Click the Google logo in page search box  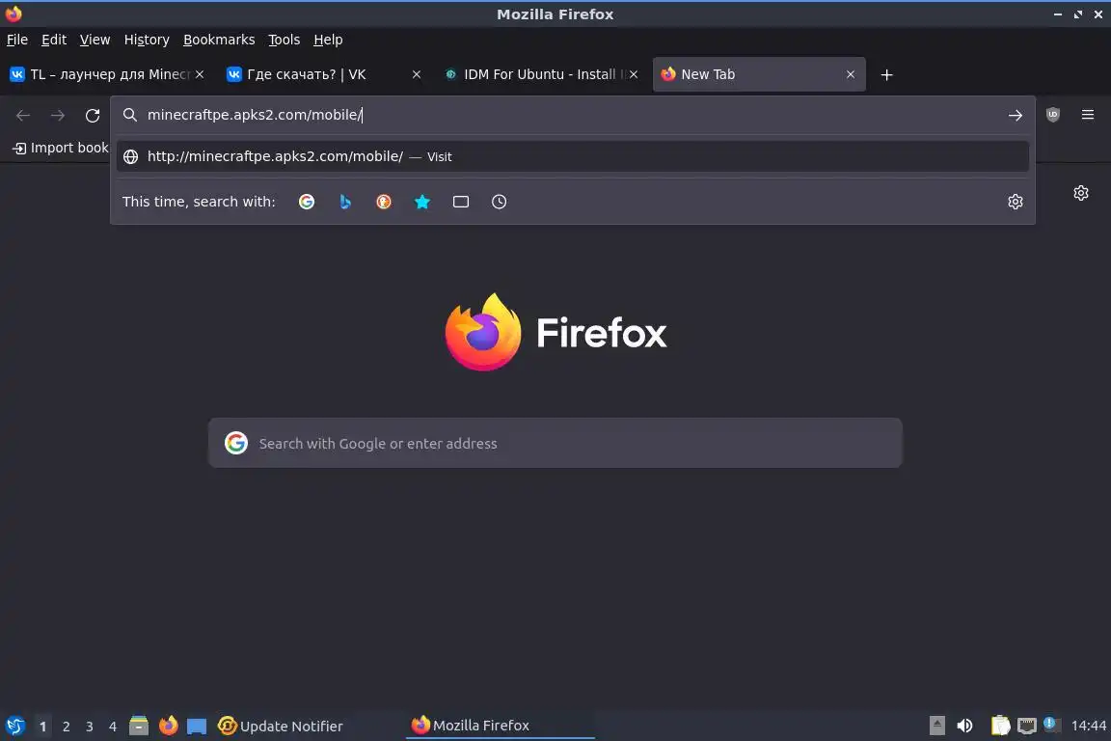[236, 443]
